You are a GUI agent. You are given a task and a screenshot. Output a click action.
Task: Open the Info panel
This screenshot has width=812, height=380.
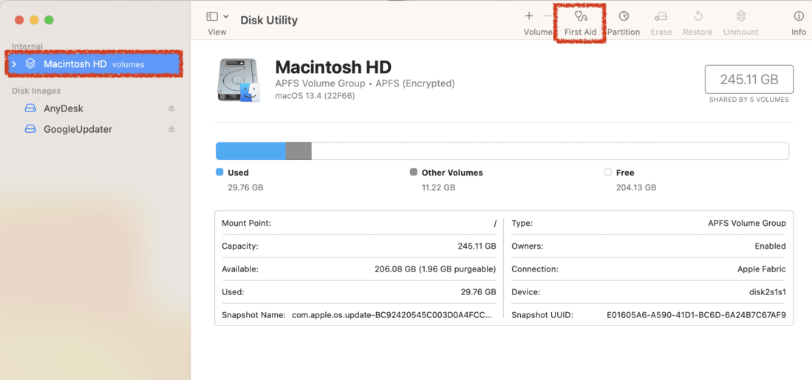click(799, 23)
